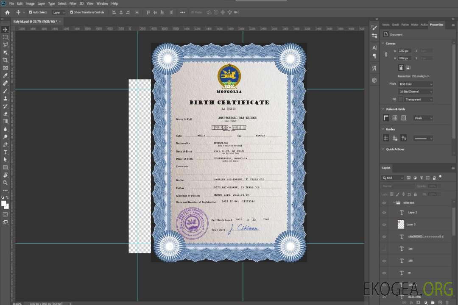Open the RGB Color mode dropdown
Image resolution: width=458 pixels, height=305 pixels.
(x=416, y=84)
